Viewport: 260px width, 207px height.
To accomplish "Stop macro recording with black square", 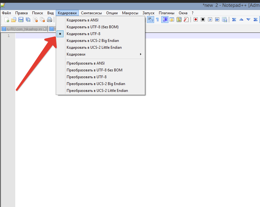I will pyautogui.click(x=203, y=20).
